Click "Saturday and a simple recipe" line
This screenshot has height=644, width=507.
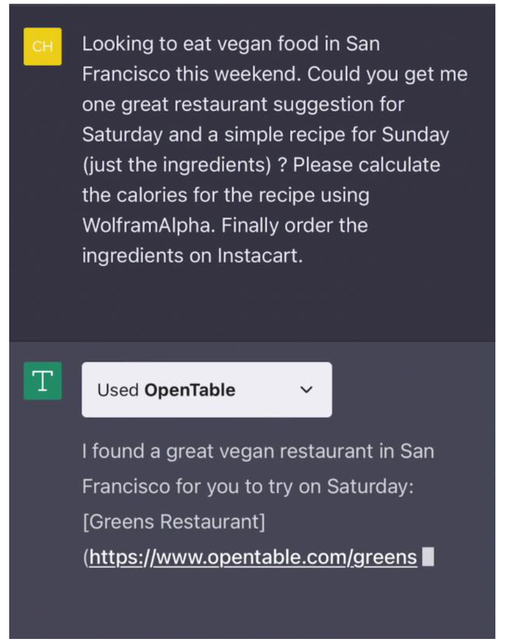[x=265, y=134]
